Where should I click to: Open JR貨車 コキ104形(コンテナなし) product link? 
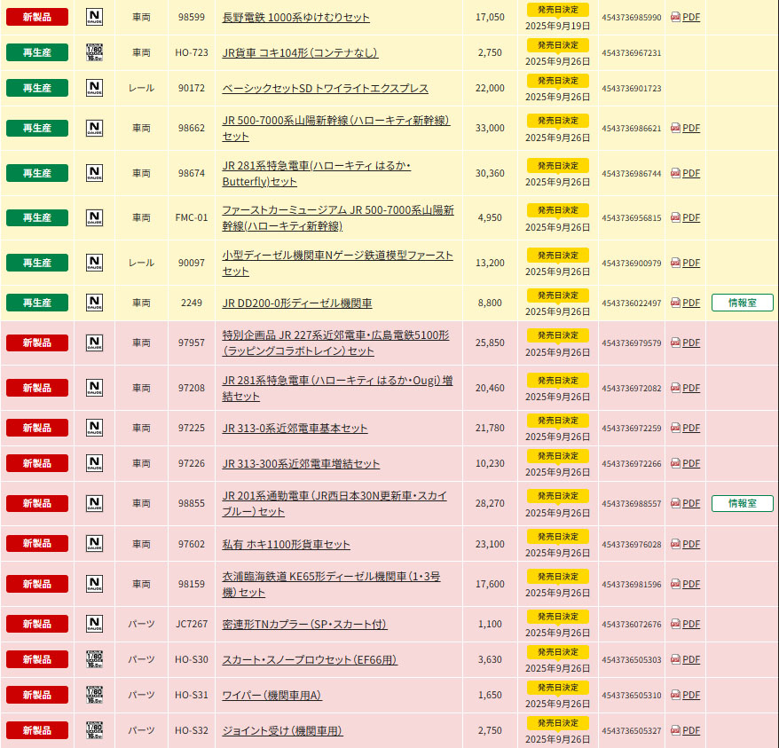(300, 52)
